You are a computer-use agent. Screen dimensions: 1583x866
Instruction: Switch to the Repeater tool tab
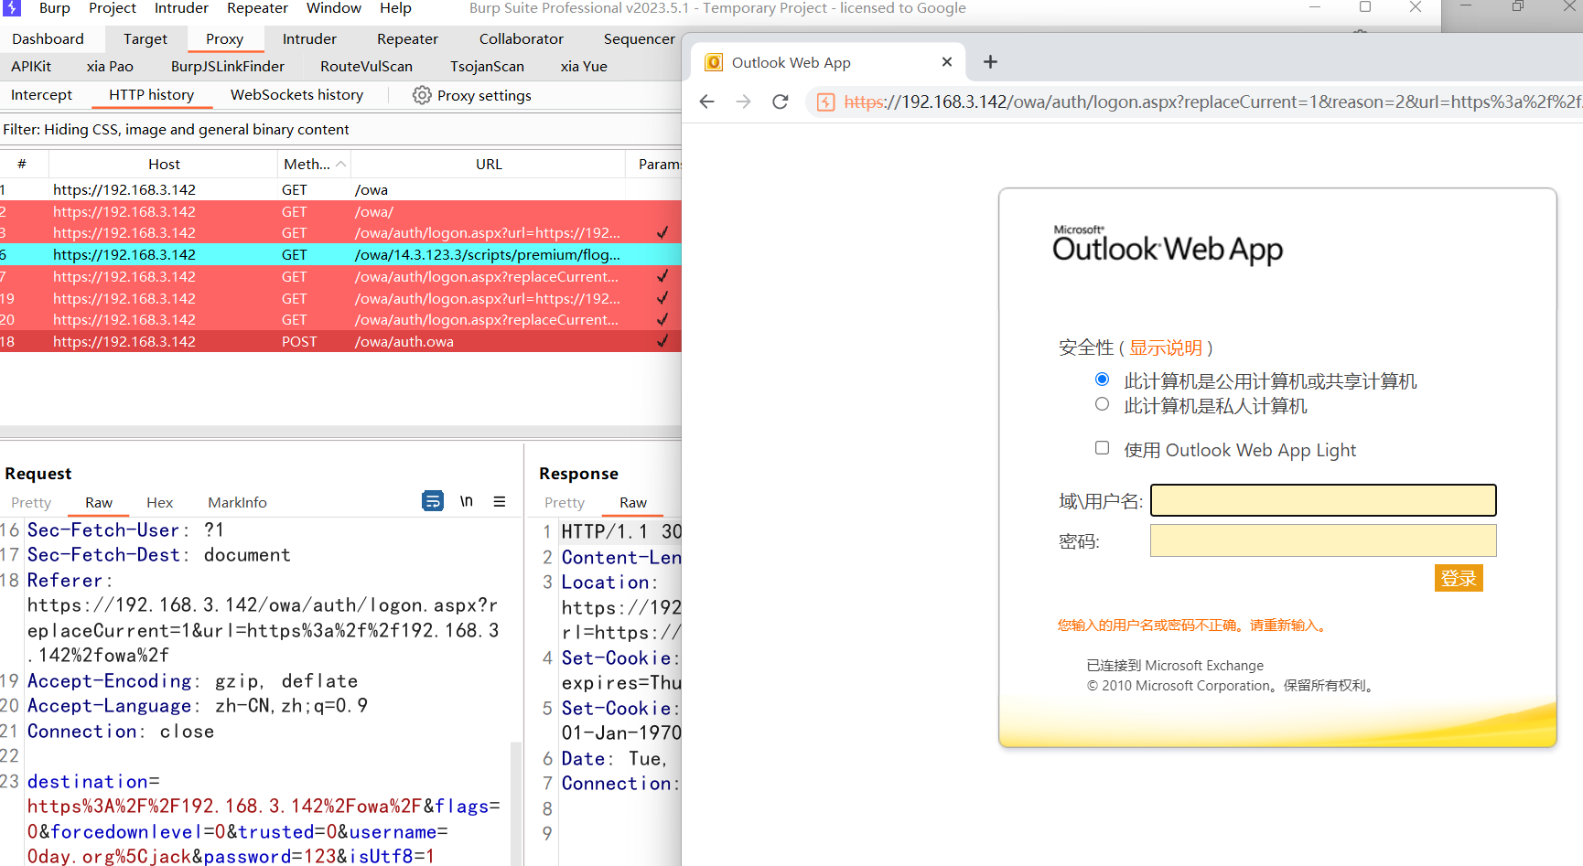pos(407,39)
